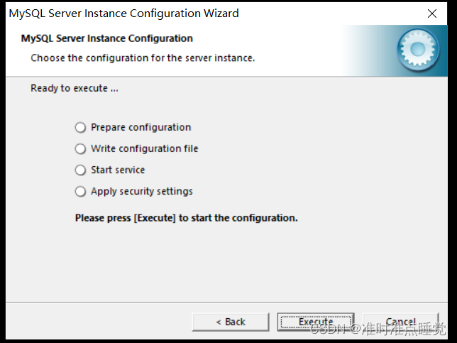
Task: Click the Ready to execute status text
Action: [x=75, y=89]
